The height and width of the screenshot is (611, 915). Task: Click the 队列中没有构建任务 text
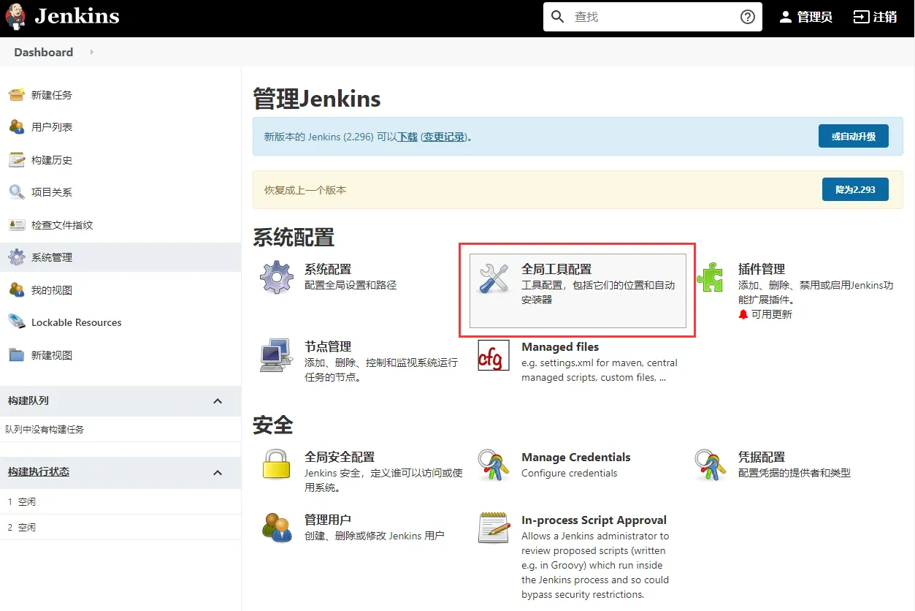point(45,429)
